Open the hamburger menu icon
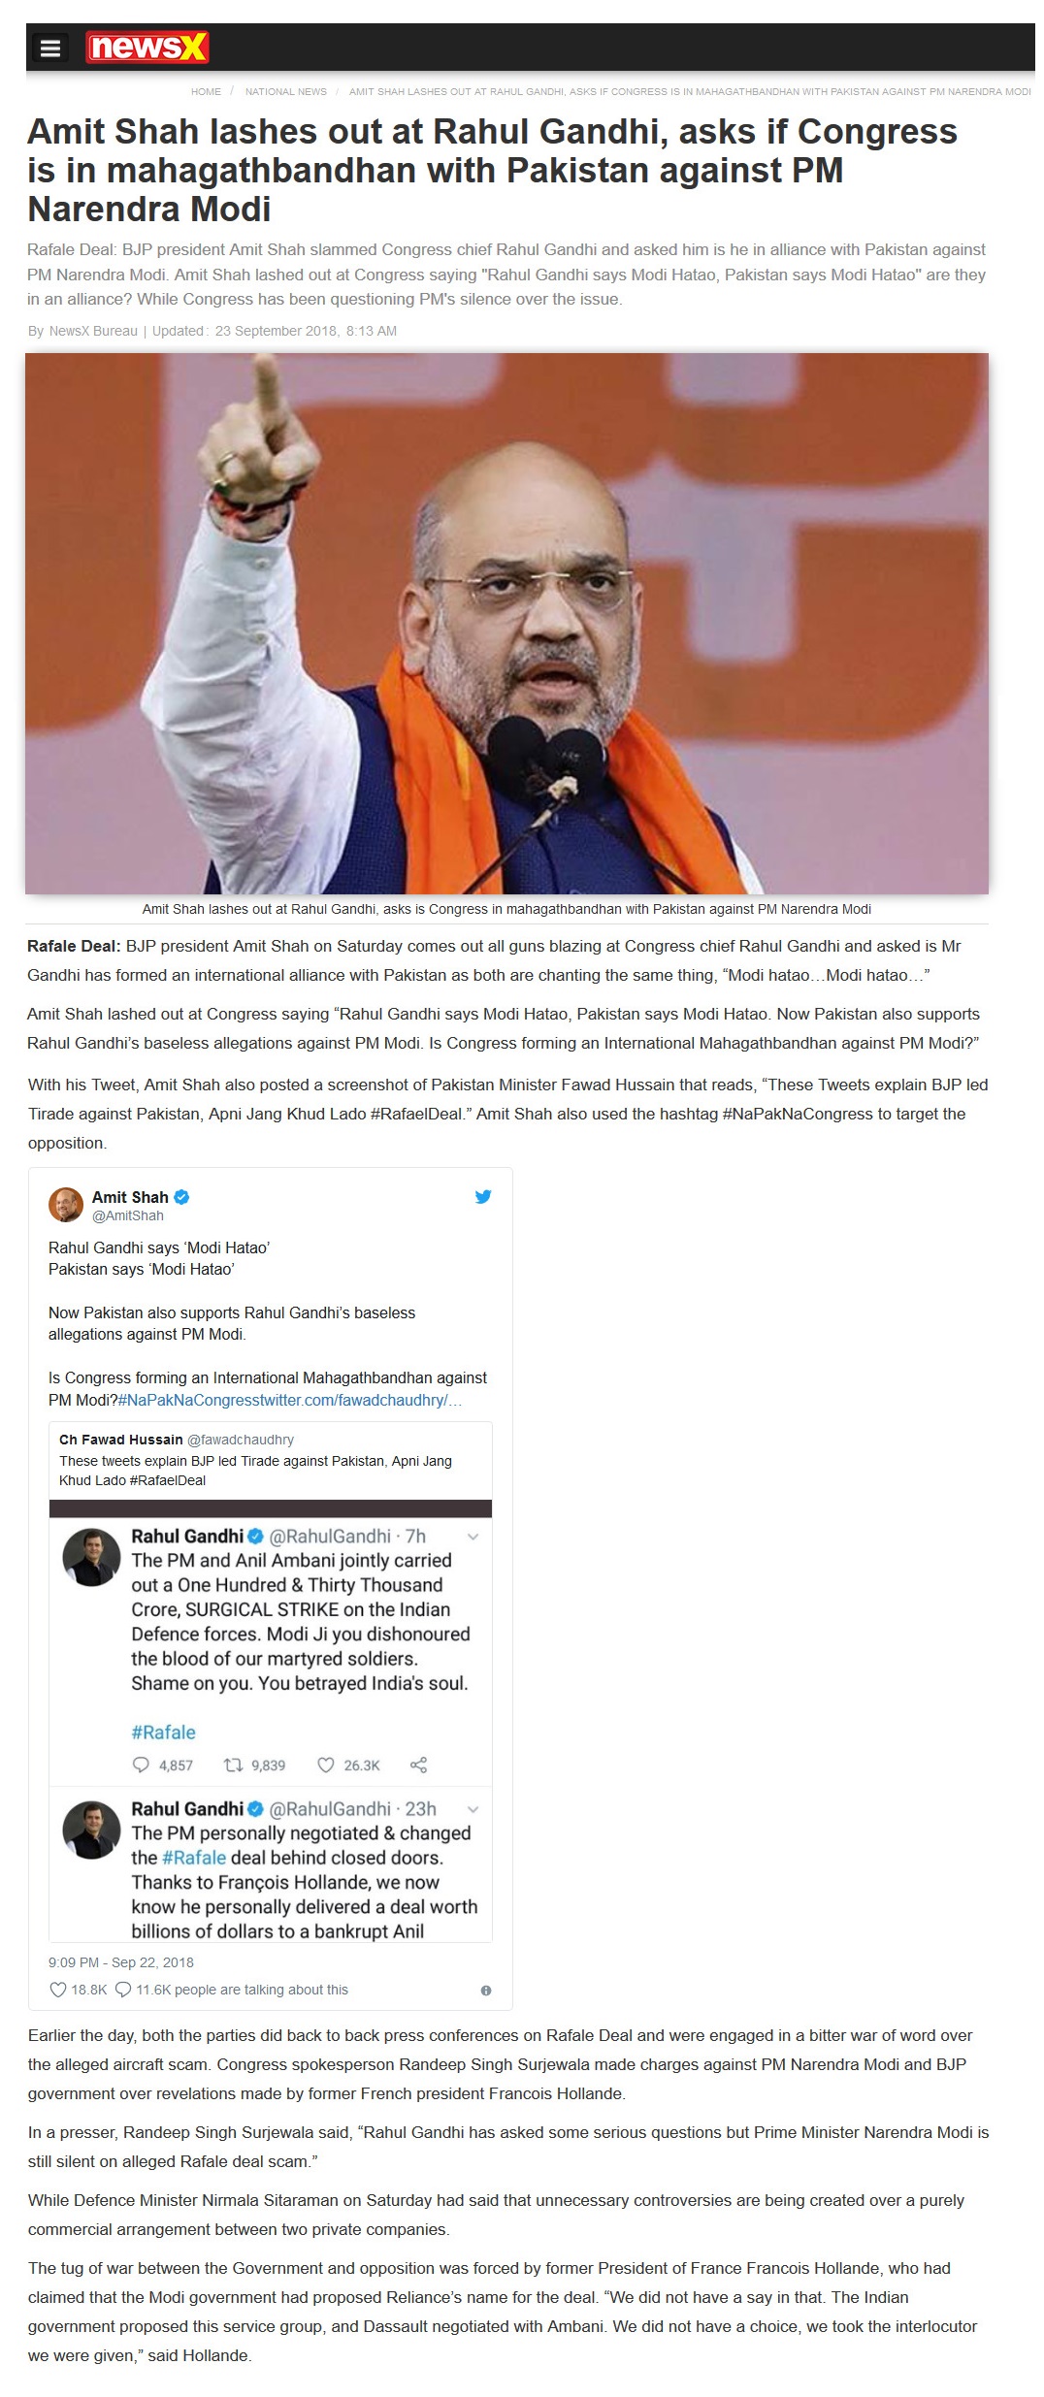 tap(50, 48)
